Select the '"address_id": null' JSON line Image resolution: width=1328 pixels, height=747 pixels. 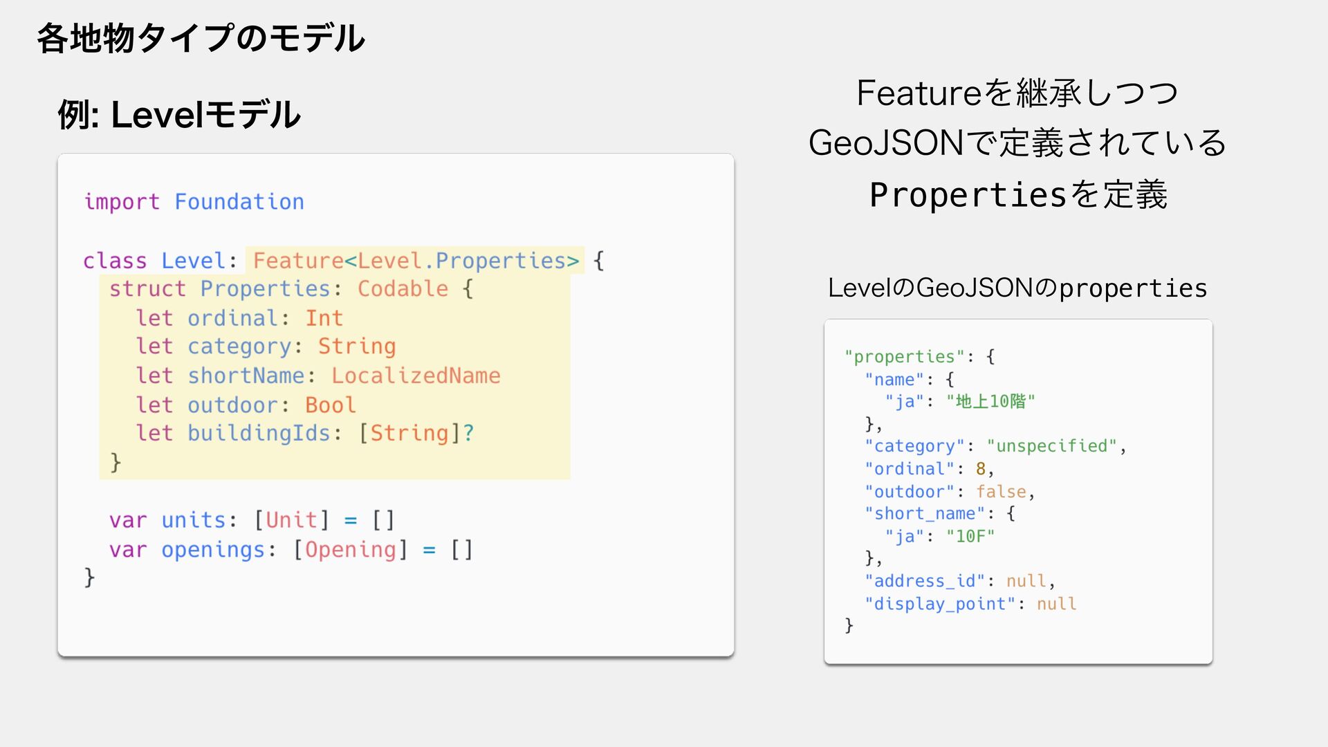click(x=960, y=580)
